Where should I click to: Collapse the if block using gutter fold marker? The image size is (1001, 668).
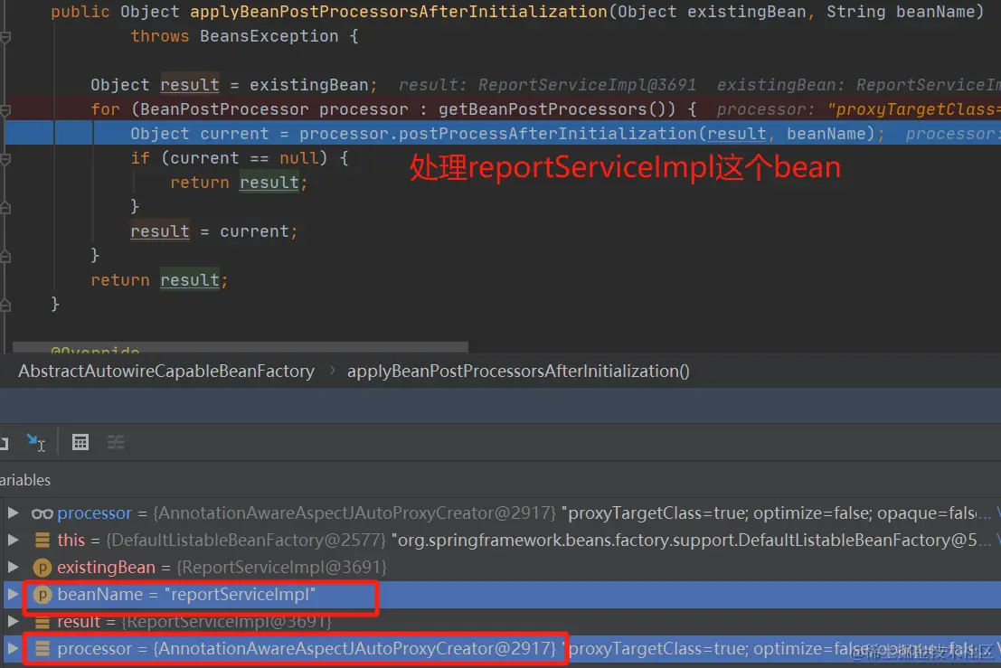[x=5, y=159]
